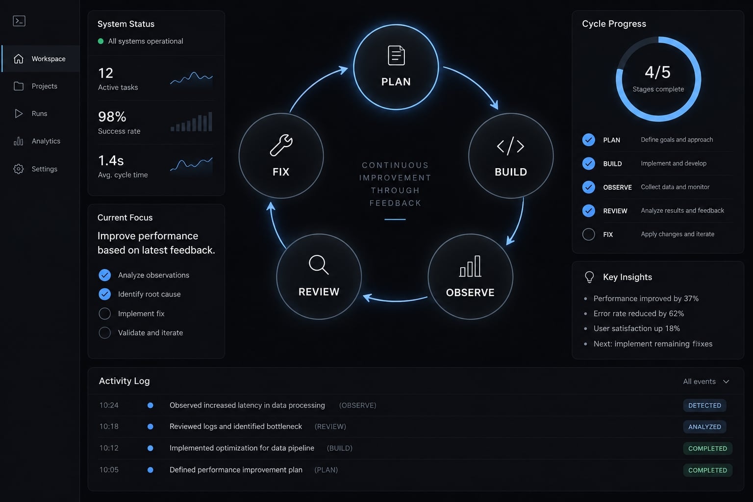Click the COMPLETED badge on the 10:12 row
The width and height of the screenshot is (753, 502).
(707, 449)
